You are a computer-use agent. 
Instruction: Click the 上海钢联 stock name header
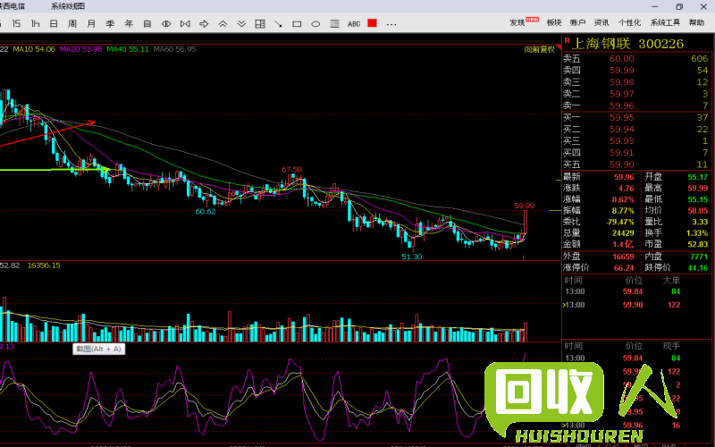[x=601, y=43]
